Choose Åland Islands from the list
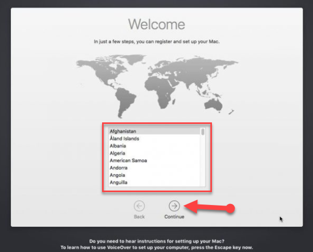 (124, 139)
